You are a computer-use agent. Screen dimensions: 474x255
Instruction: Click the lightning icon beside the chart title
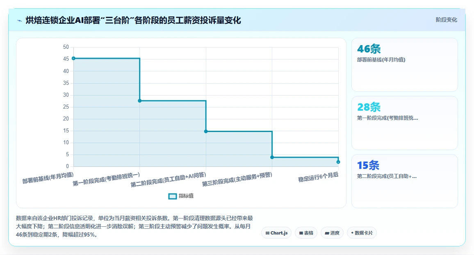20,20
